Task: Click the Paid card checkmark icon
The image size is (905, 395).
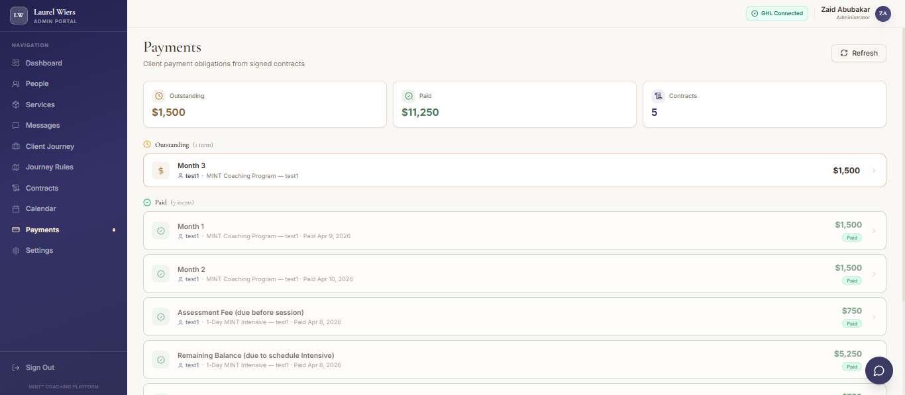Action: (408, 96)
